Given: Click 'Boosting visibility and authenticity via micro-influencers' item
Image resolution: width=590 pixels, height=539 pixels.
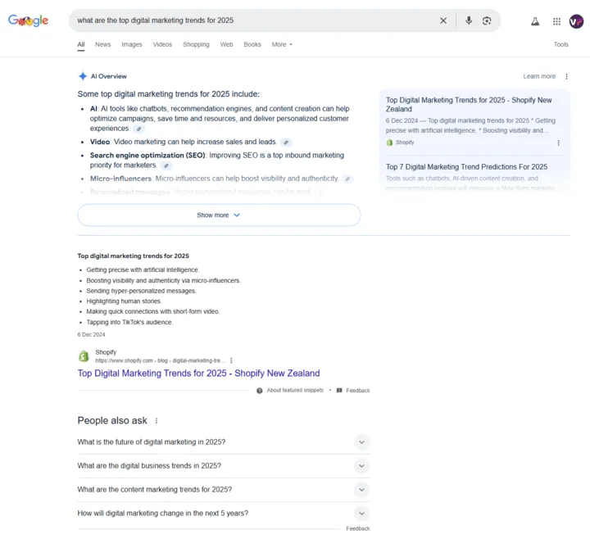Looking at the screenshot, I should point(163,281).
